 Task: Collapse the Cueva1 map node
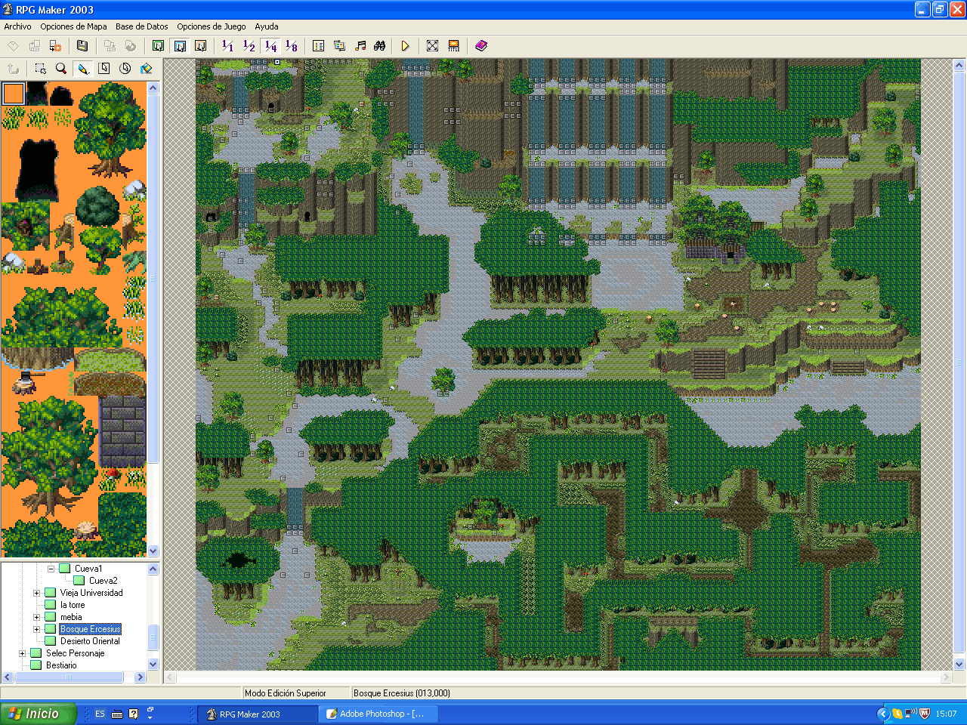(51, 569)
